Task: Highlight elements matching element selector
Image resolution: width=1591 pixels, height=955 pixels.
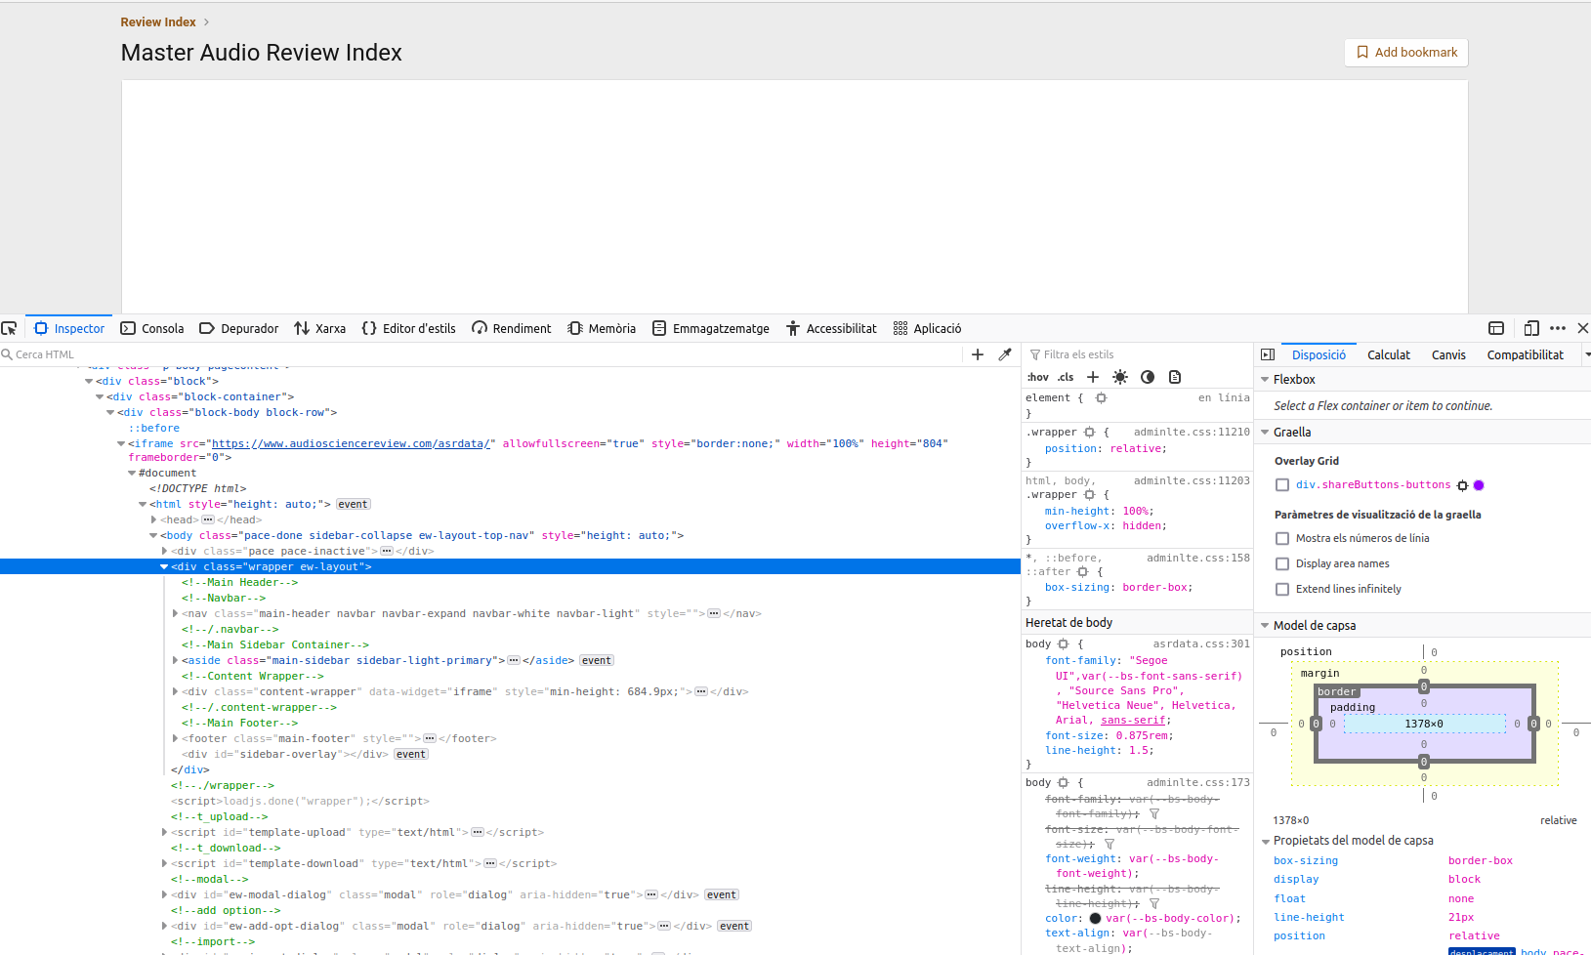Action: point(1102,398)
